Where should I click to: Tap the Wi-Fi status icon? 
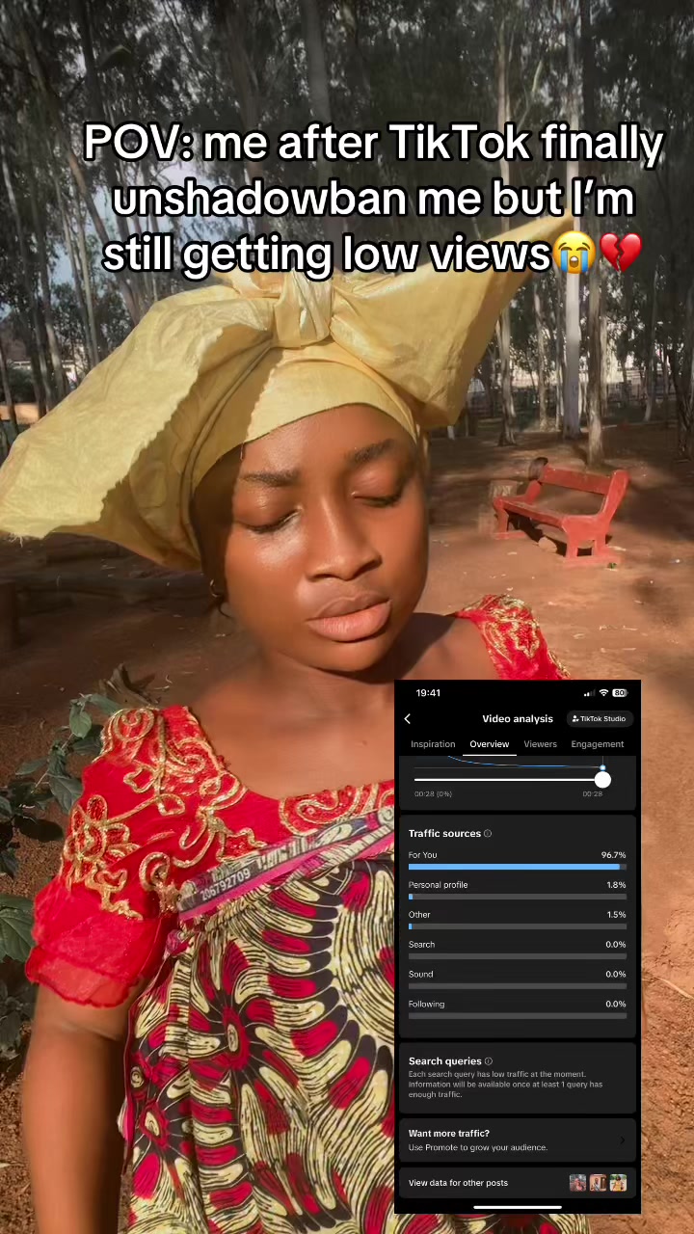point(603,693)
